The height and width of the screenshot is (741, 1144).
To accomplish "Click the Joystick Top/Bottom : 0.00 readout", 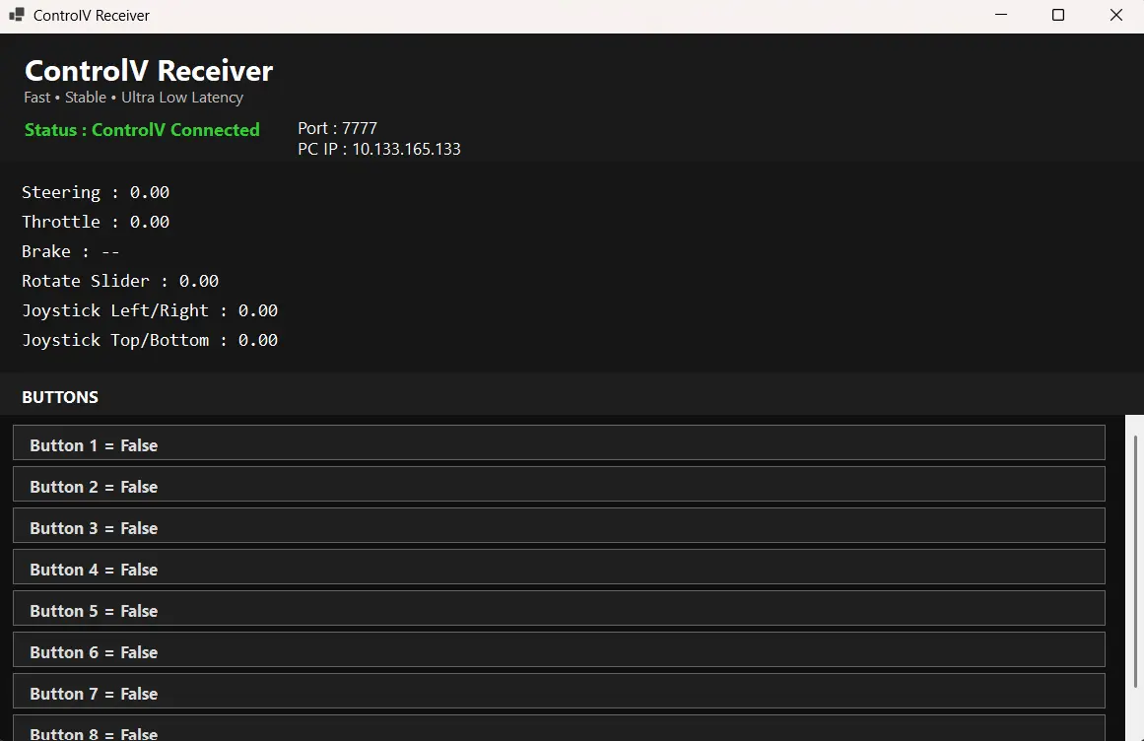I will [x=150, y=341].
